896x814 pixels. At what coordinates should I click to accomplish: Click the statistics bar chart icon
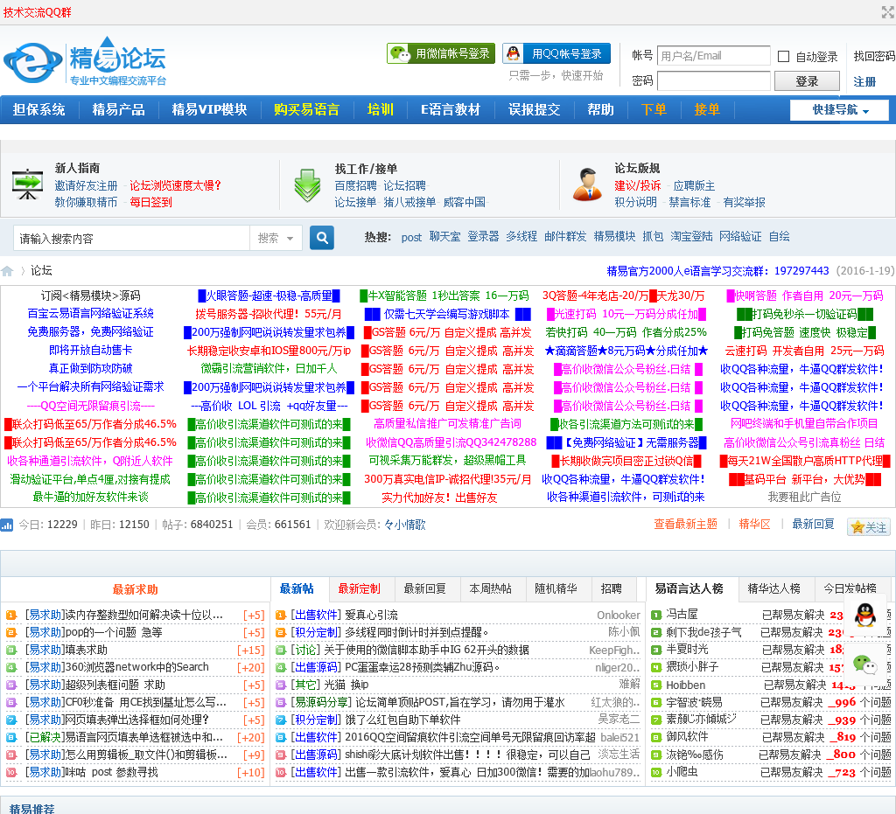[x=7, y=525]
